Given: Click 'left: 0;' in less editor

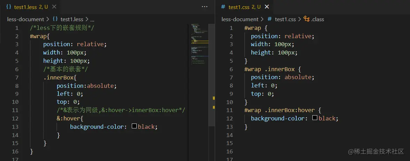Looking at the screenshot, I should tap(70, 94).
